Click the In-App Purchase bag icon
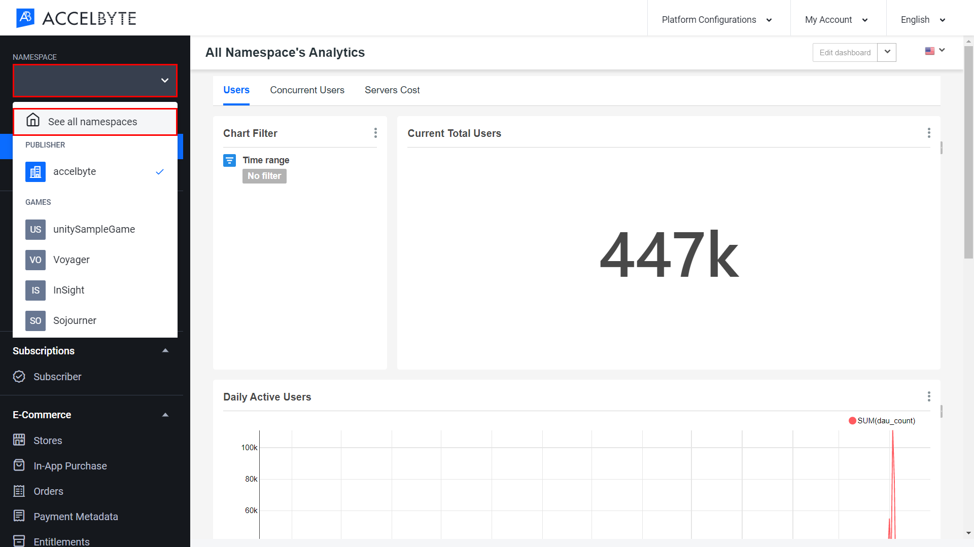This screenshot has width=974, height=547. 19,465
